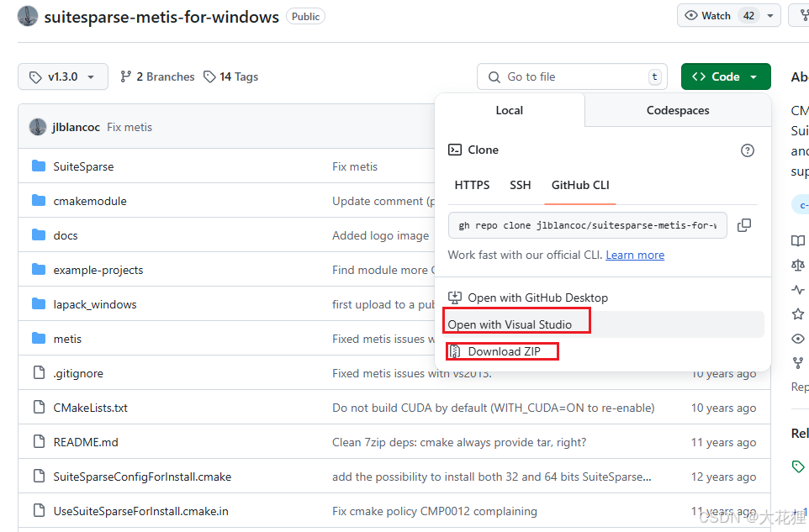This screenshot has height=532, width=809.
Task: Click the zip icon beside Download ZIP
Action: pos(455,351)
